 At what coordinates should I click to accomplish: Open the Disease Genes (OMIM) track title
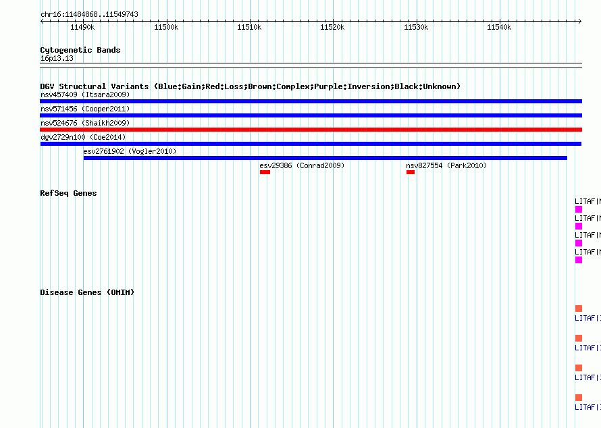(x=87, y=292)
